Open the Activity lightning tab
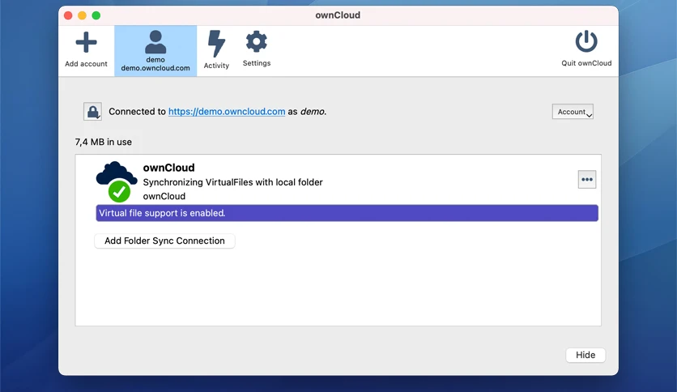This screenshot has width=677, height=392. [x=216, y=50]
